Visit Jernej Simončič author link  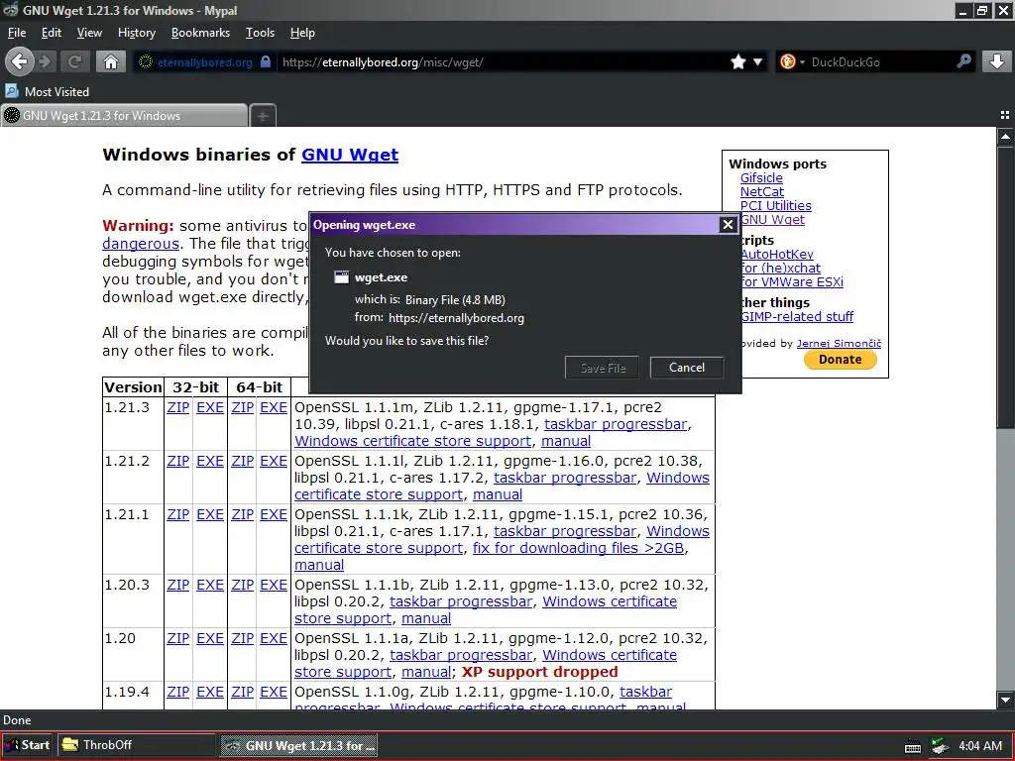pos(839,344)
